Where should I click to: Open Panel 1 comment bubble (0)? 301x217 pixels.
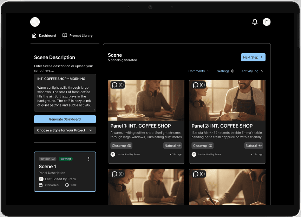point(118,85)
